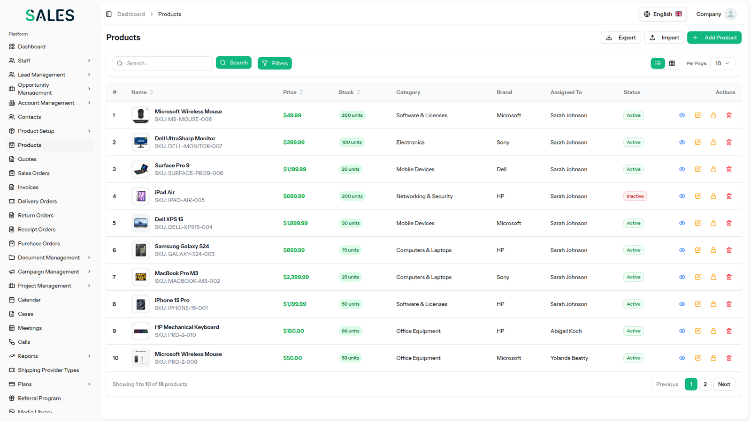
Task: Switch to list view layout
Action: pos(658,63)
